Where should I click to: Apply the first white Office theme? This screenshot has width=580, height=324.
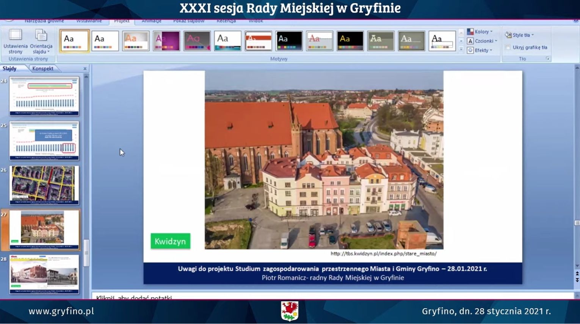(x=74, y=41)
